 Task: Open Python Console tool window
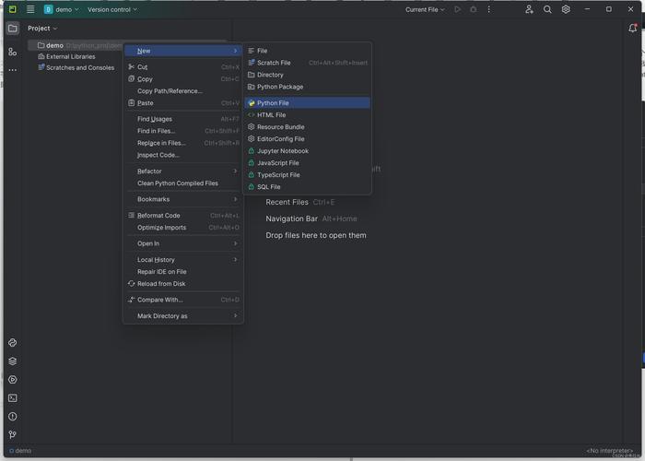pyautogui.click(x=13, y=342)
